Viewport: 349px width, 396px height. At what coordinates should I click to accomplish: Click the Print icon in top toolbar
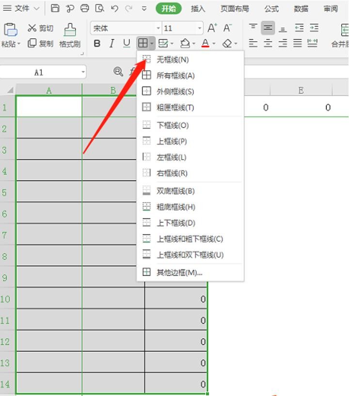(x=85, y=8)
